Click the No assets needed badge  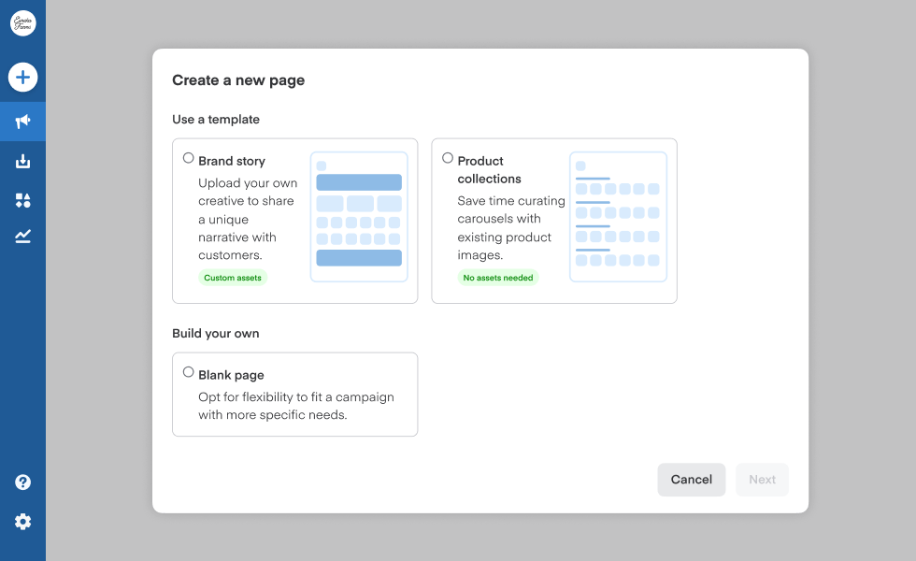coord(498,278)
